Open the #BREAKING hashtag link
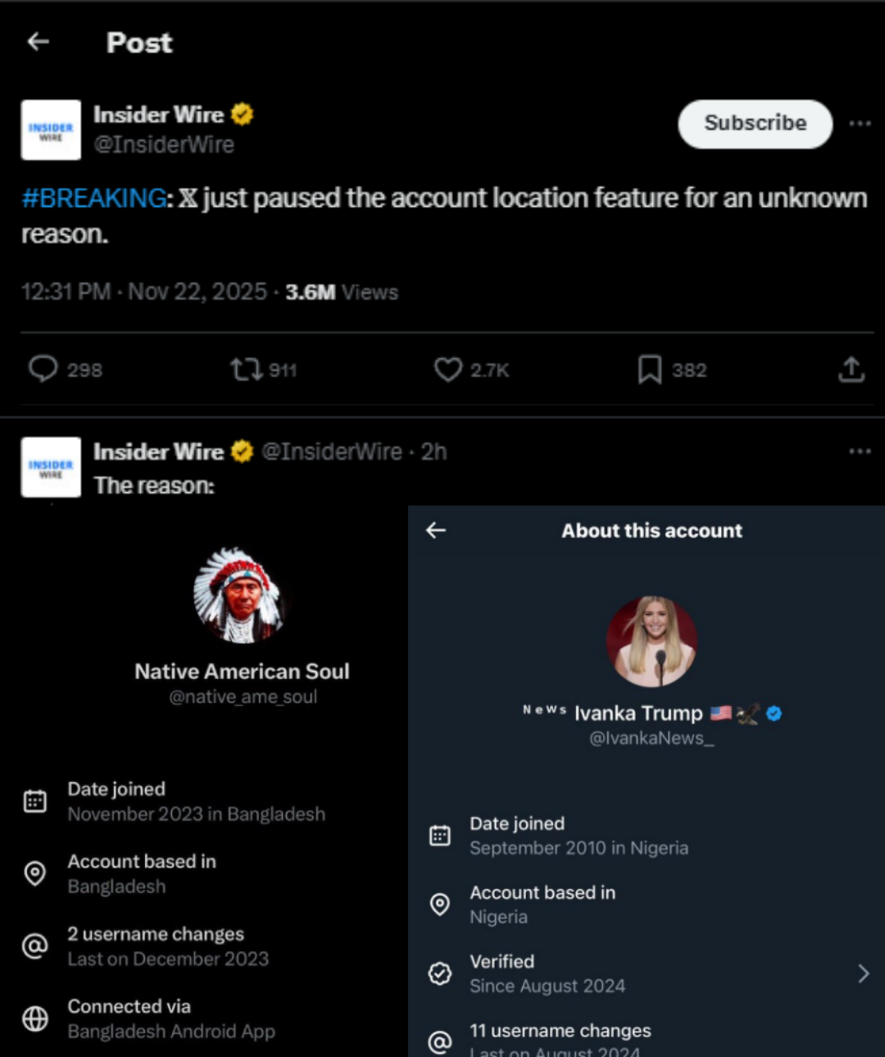Viewport: 885px width, 1057px height. pos(94,198)
